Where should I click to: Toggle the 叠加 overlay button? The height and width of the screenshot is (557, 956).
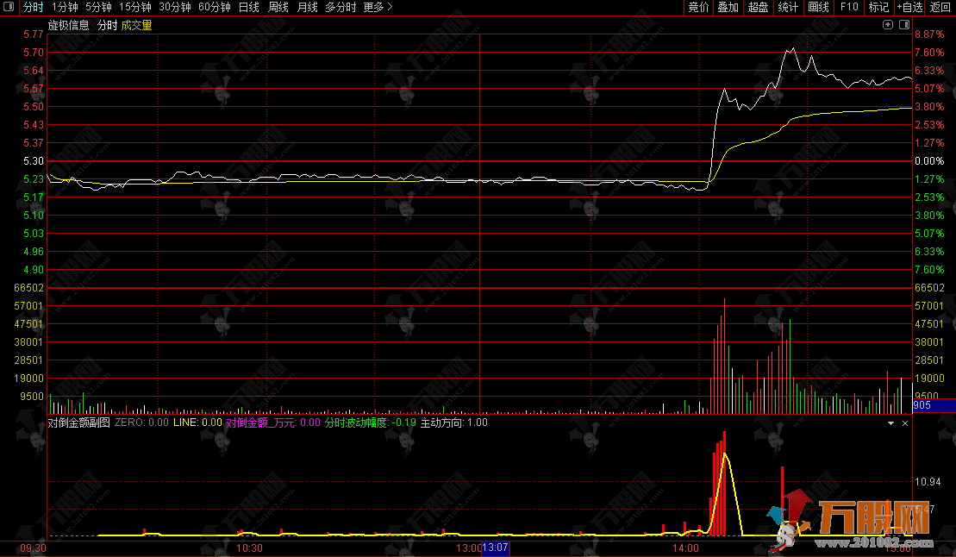(x=728, y=7)
